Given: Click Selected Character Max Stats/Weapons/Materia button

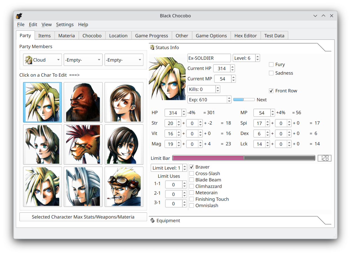Looking at the screenshot, I should pos(83,217).
